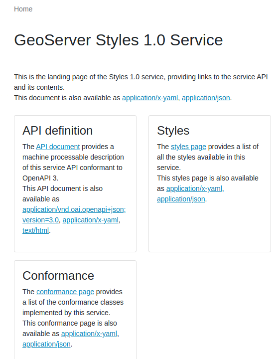Screen dimensions: 276x359
Task: Open the API document link
Action: [58, 147]
